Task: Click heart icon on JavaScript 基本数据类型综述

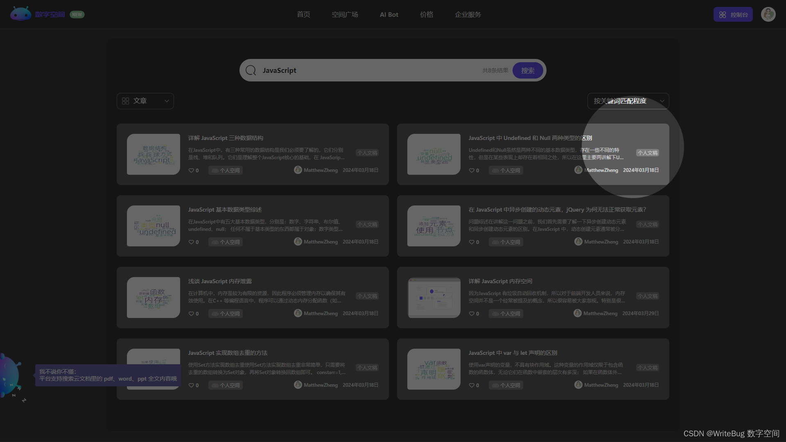Action: (191, 242)
